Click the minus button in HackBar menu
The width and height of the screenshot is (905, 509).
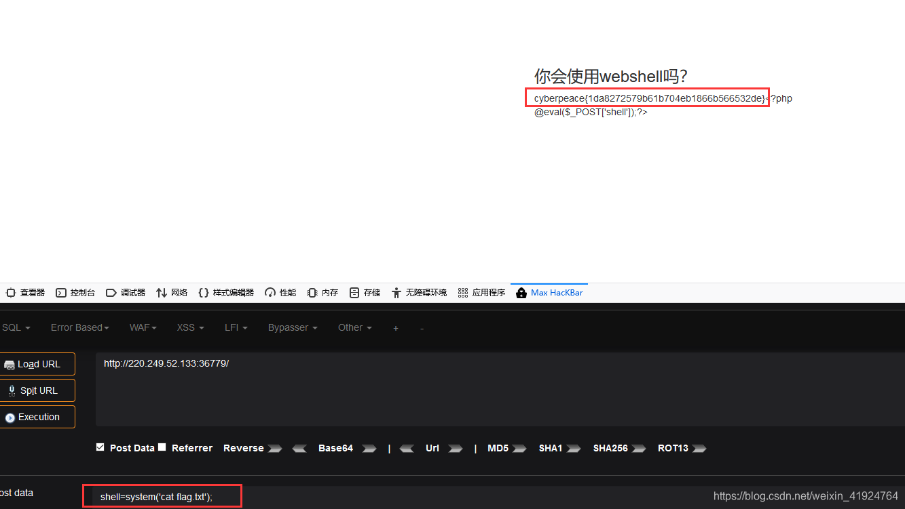click(x=422, y=328)
